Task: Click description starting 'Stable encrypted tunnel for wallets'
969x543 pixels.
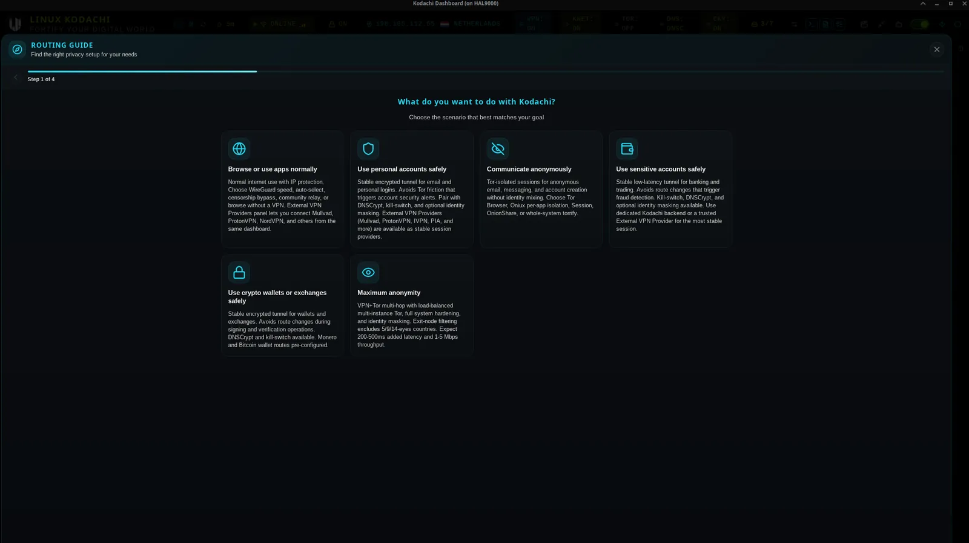Action: 282,330
